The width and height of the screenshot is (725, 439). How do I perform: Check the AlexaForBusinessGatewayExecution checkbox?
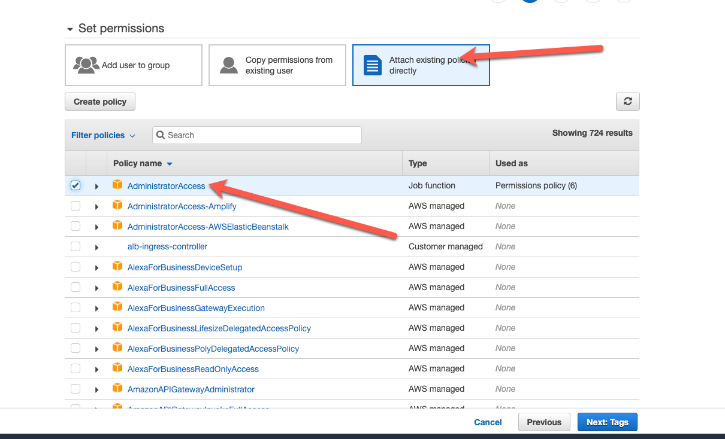75,307
